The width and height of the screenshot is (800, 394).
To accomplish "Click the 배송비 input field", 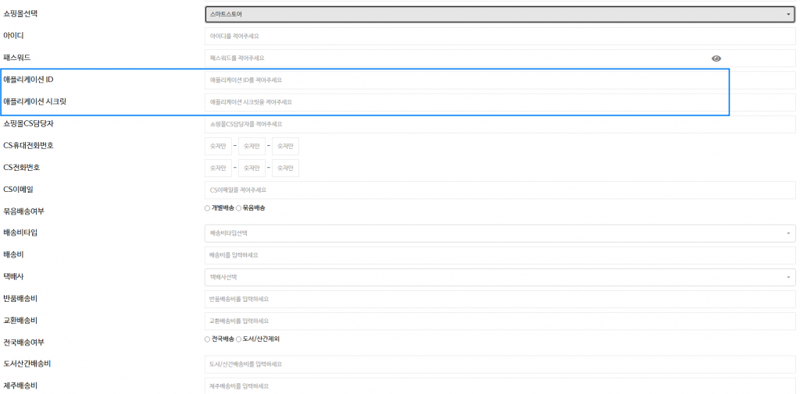I will (500, 255).
